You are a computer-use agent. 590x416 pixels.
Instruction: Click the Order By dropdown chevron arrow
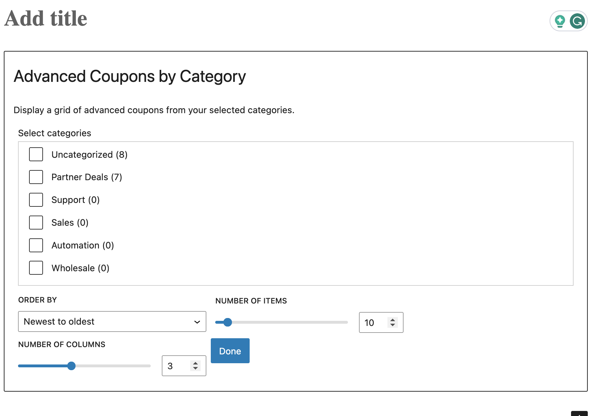(x=197, y=322)
